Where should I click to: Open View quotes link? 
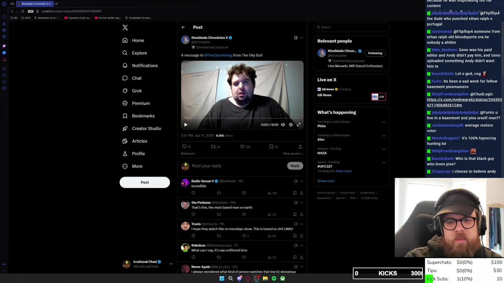[x=293, y=154]
